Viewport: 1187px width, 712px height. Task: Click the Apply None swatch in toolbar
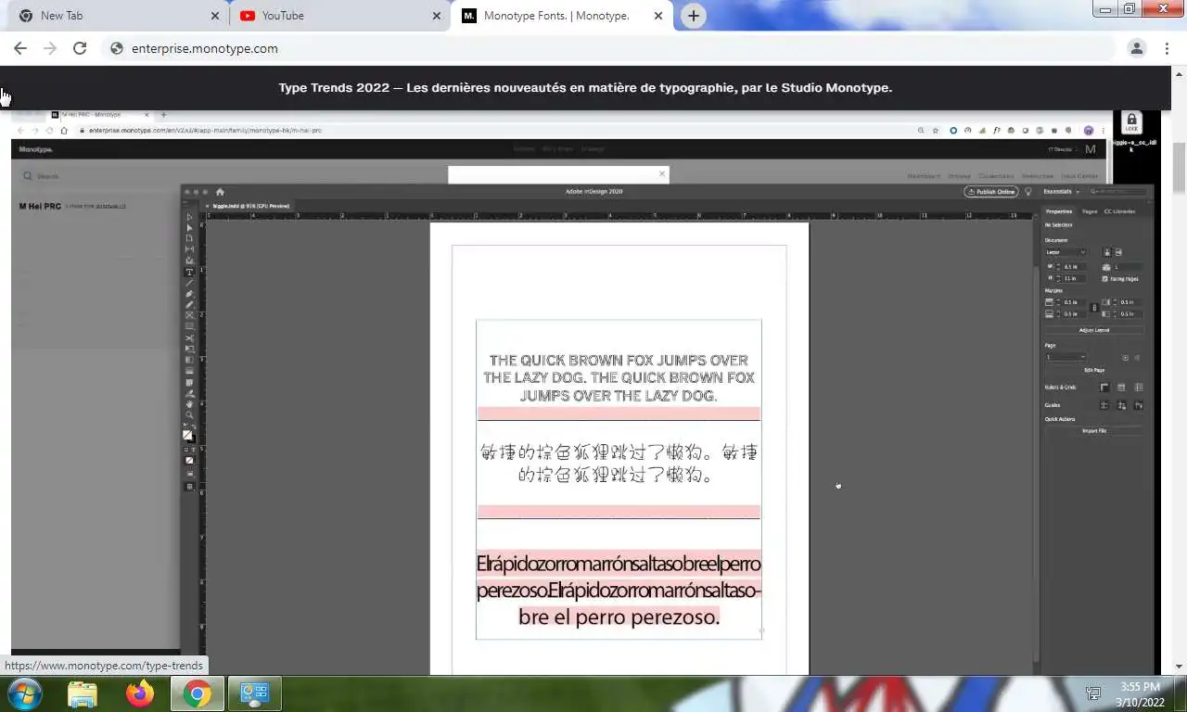pos(189,460)
